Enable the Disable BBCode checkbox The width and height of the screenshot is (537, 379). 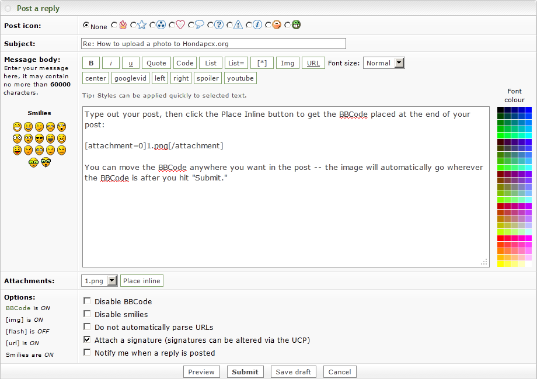(x=87, y=301)
